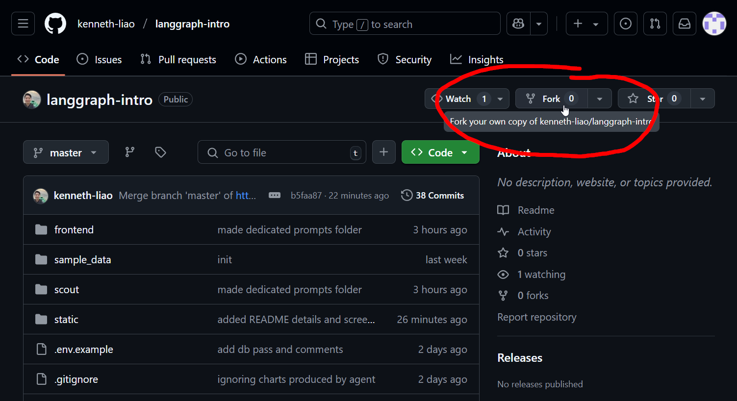
Task: Expand the Watch options dropdown arrow
Action: coord(500,99)
